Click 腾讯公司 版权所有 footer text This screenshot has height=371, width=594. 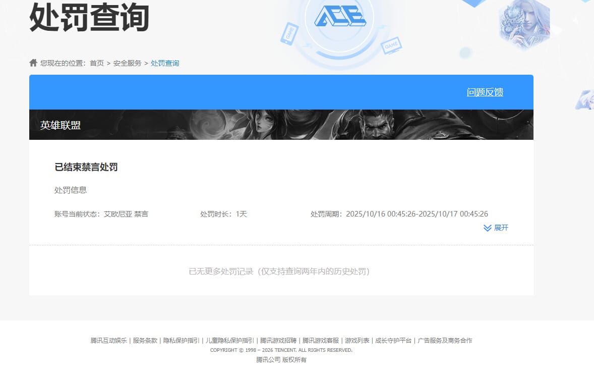point(281,359)
